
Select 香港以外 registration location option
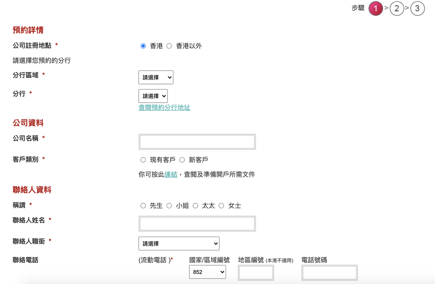coord(169,46)
